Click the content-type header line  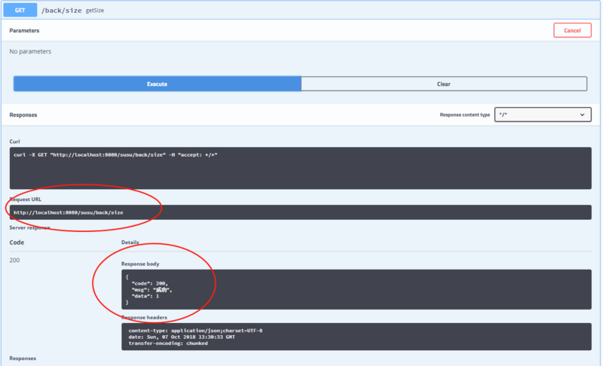195,331
